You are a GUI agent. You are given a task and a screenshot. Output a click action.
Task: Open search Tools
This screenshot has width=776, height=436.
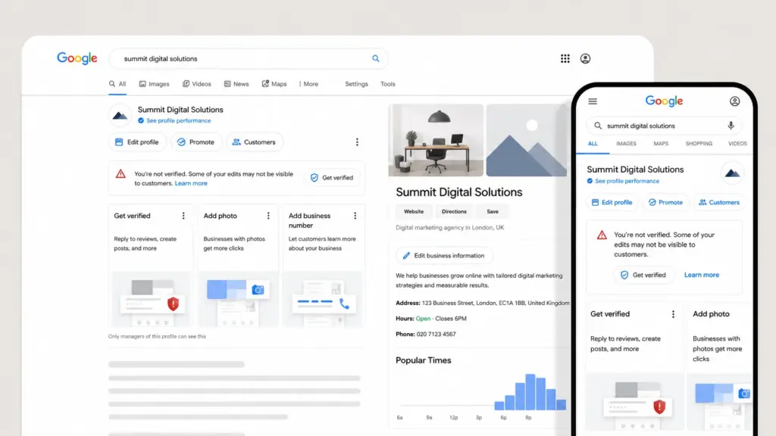[x=387, y=84]
